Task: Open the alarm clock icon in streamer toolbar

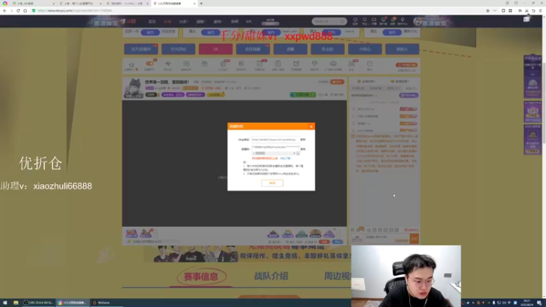Action: [x=296, y=65]
